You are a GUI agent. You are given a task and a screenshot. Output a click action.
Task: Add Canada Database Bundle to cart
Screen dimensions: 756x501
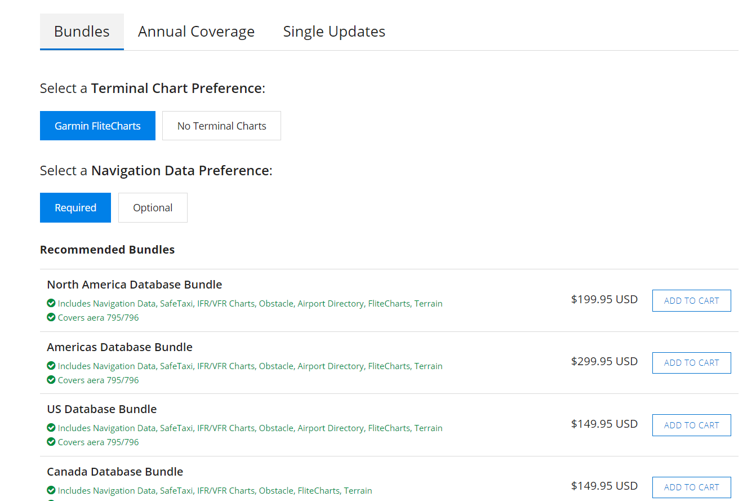coord(691,487)
